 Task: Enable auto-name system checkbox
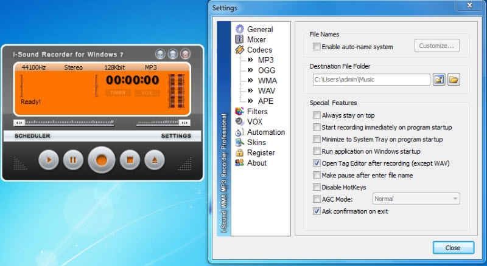click(317, 47)
